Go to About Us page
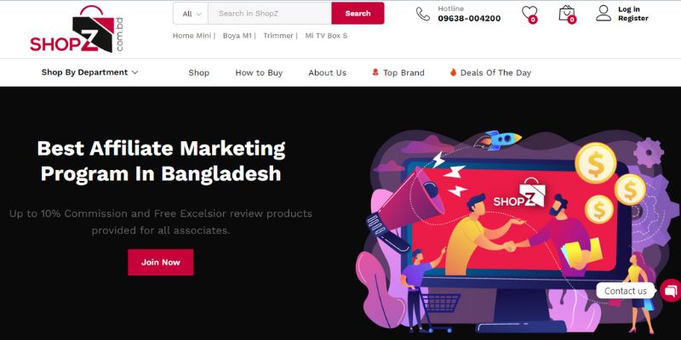Viewport: 681px width, 340px height. 328,73
